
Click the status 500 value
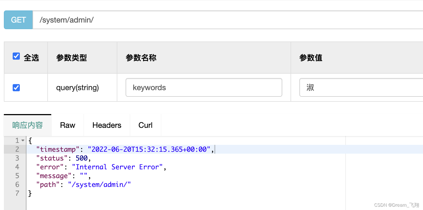82,158
